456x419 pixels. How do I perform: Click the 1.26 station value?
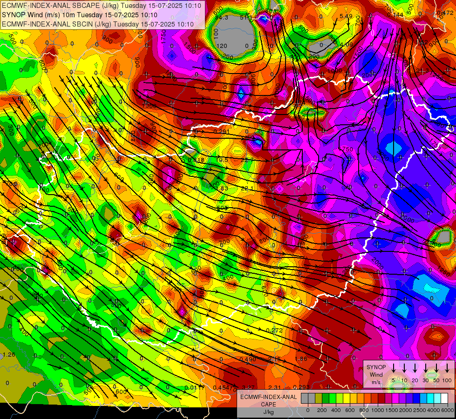pyautogui.click(x=9, y=355)
